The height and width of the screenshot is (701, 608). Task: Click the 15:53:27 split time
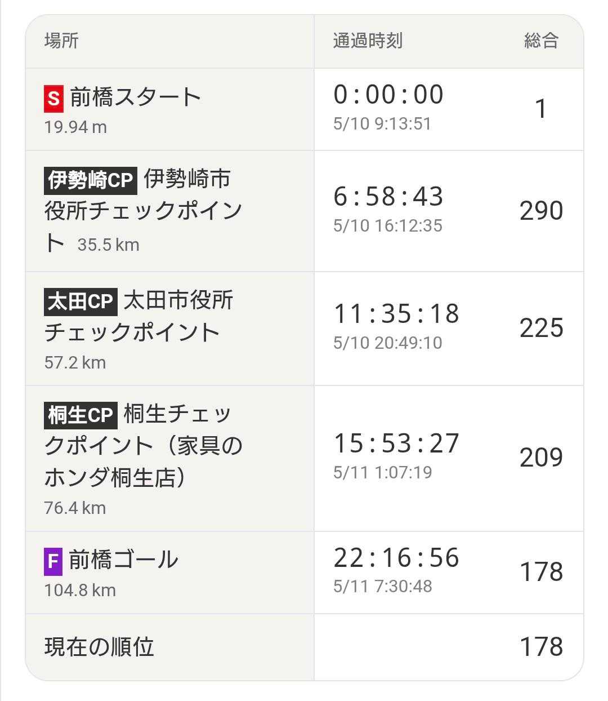pos(396,443)
